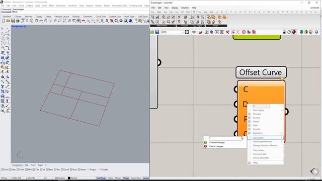The width and height of the screenshot is (322, 181).
Task: Click the no-preview crossed circle icon in Grasshopper
Action: [x=289, y=32]
